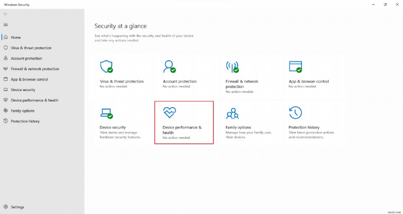
Task: Click the shield icon beside Virus & threat protection in sidebar
Action: click(6, 48)
